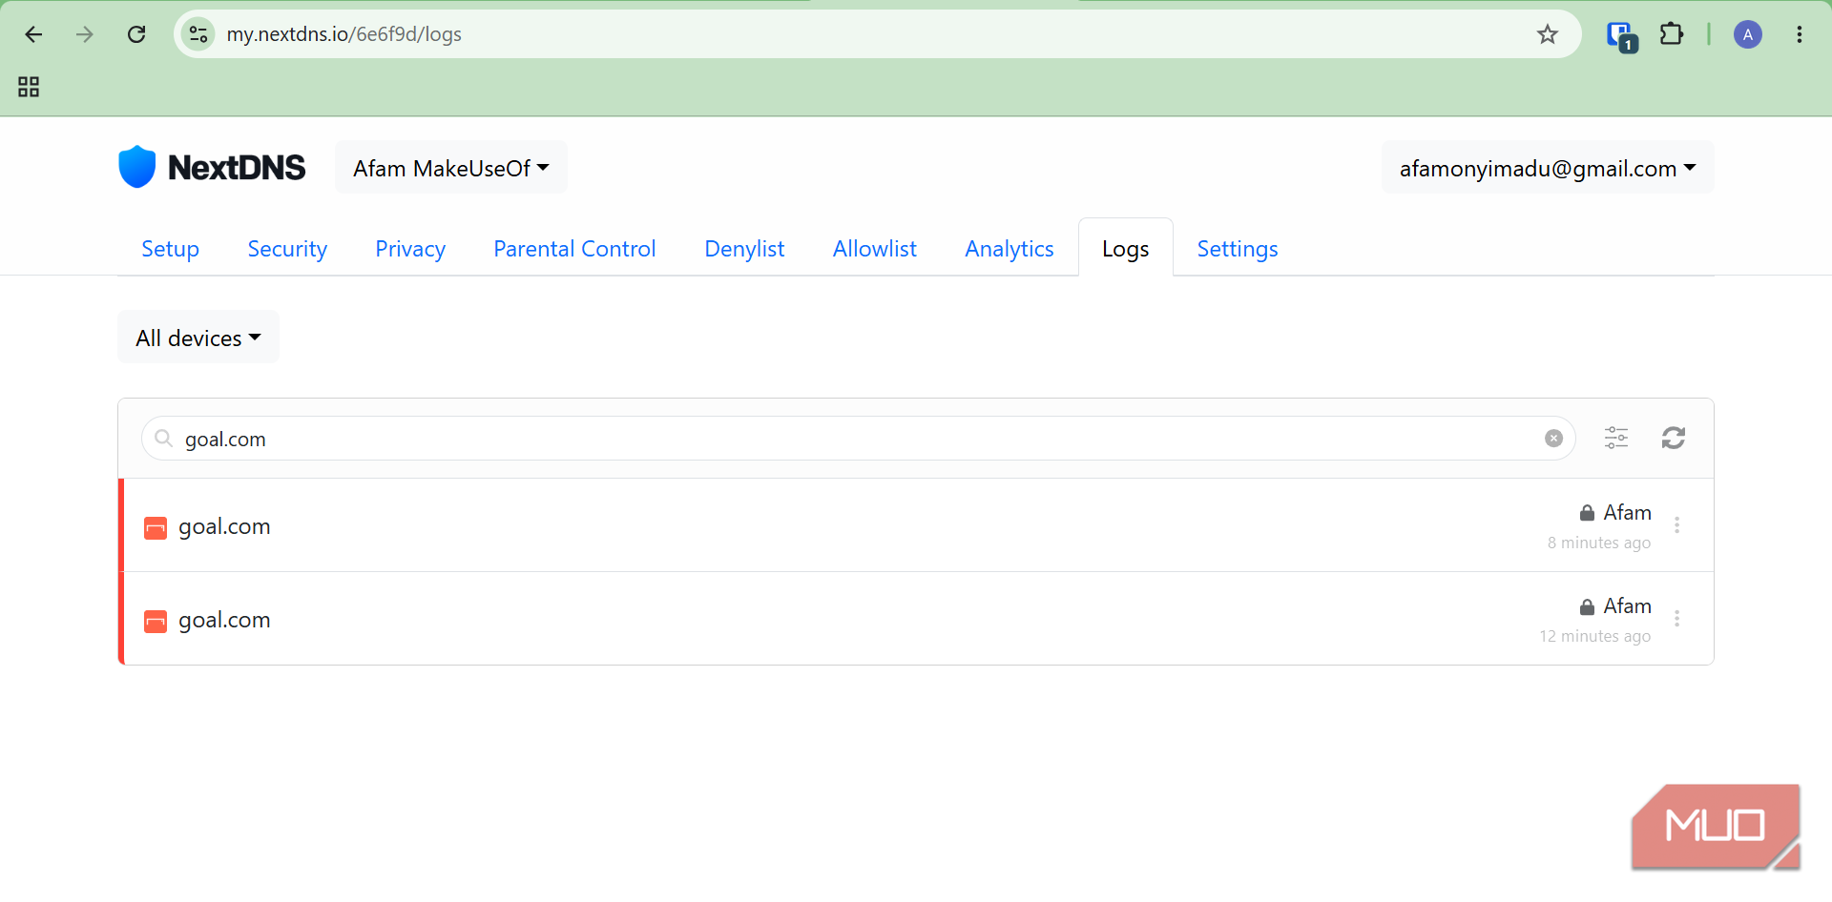Click the NextDNS shield logo
The image size is (1832, 902).
pos(136,167)
